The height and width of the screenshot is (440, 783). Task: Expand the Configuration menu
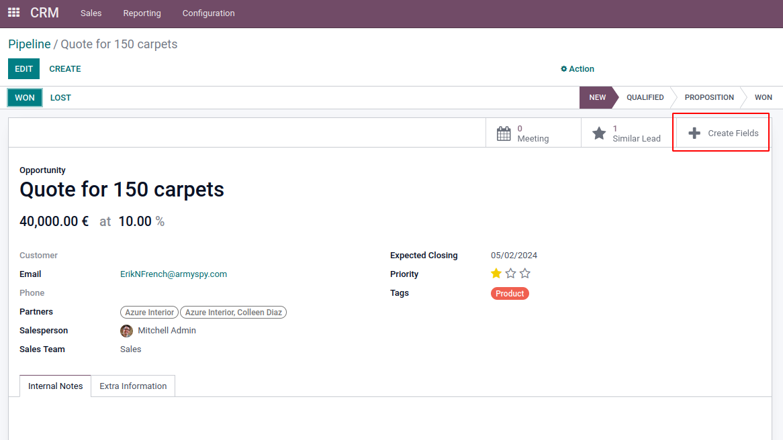(208, 13)
